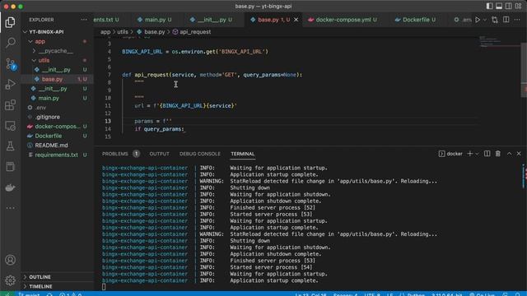Open the run options dropdown arrow

tap(485, 20)
